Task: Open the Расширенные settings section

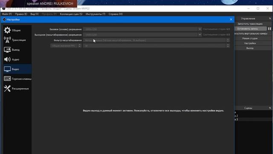Action: (17, 89)
